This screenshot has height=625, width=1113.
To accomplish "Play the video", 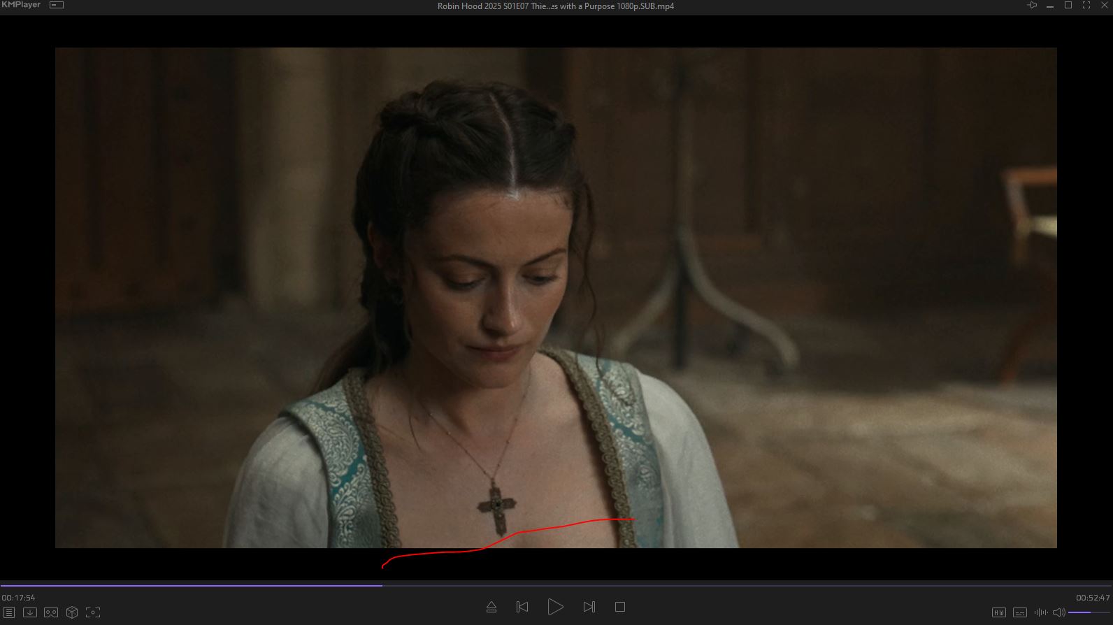I will 555,607.
